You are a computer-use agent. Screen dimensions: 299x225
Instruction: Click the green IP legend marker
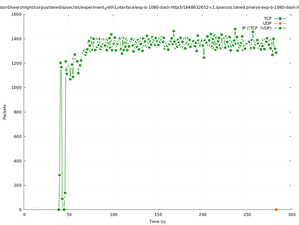[x=280, y=28]
